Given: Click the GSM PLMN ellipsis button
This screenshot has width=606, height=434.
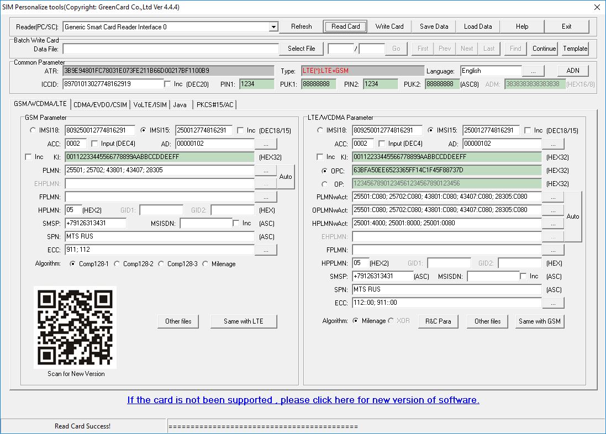Looking at the screenshot, I should click(x=266, y=171).
